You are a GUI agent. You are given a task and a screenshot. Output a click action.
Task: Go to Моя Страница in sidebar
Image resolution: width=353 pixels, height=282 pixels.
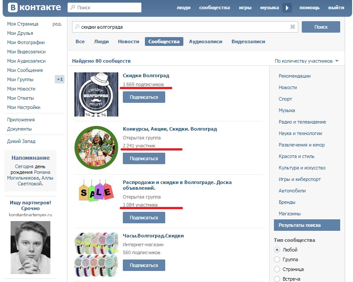click(x=23, y=24)
